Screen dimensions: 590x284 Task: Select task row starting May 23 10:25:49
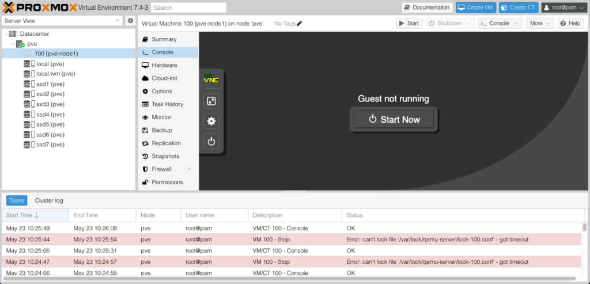(292, 228)
